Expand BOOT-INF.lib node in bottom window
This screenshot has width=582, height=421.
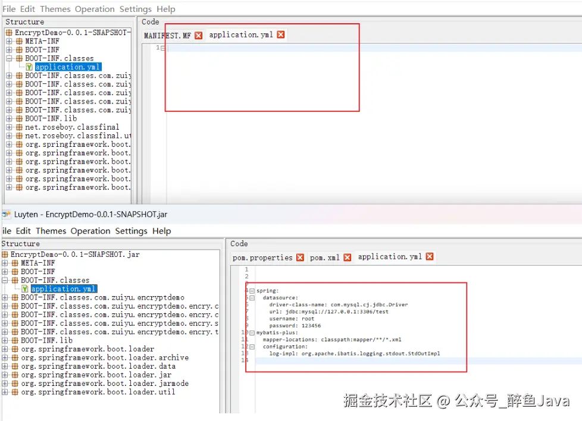click(5, 341)
